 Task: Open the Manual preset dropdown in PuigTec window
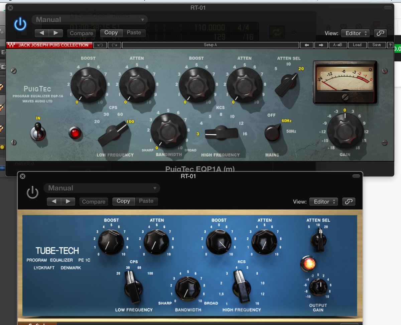(90, 19)
